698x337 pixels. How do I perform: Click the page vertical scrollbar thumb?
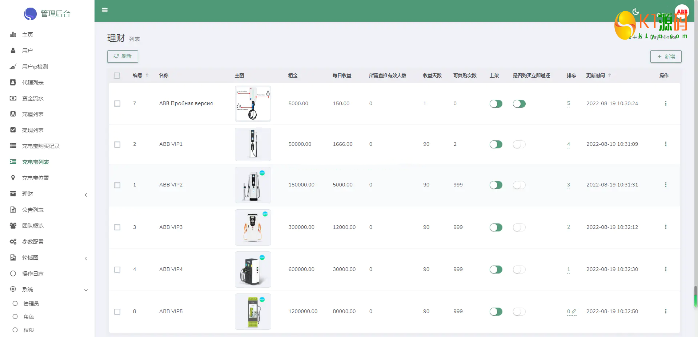pyautogui.click(x=696, y=296)
